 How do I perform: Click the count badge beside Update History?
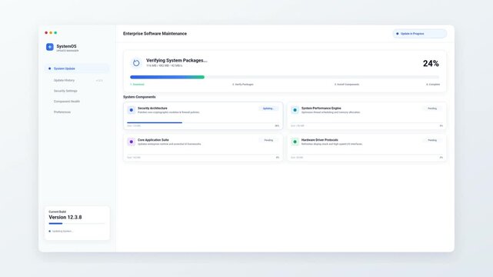[99, 81]
